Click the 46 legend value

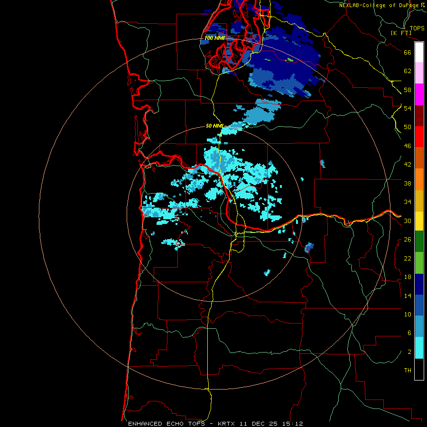click(408, 146)
